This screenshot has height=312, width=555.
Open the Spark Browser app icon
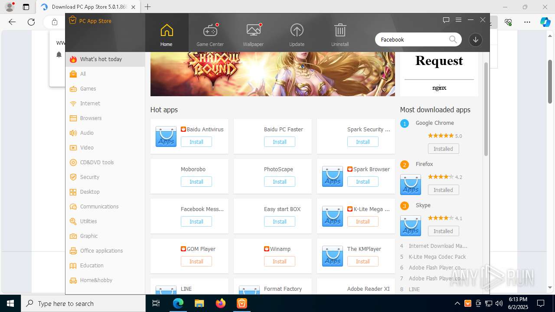coord(333,176)
